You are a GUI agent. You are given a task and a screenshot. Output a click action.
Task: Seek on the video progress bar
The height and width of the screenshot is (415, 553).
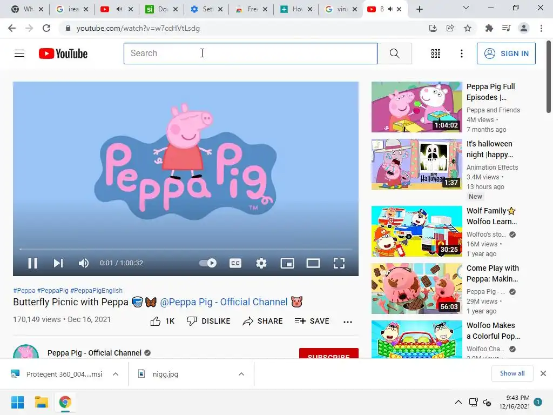click(x=186, y=249)
